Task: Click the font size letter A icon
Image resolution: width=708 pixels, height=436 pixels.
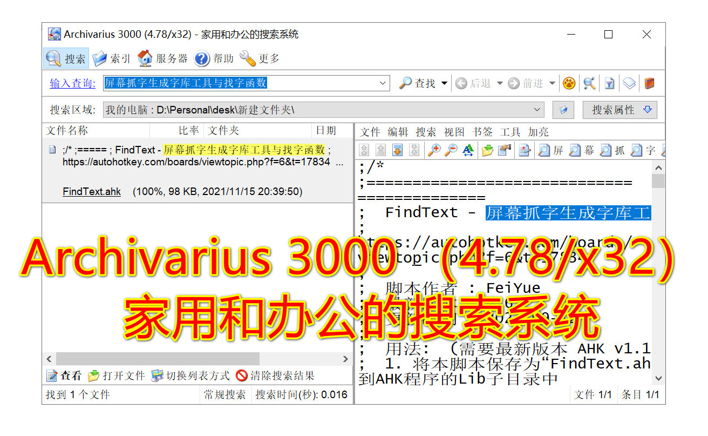Action: coord(468,151)
